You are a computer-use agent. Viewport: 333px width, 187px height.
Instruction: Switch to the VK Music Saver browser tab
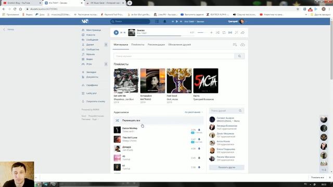pos(105,3)
